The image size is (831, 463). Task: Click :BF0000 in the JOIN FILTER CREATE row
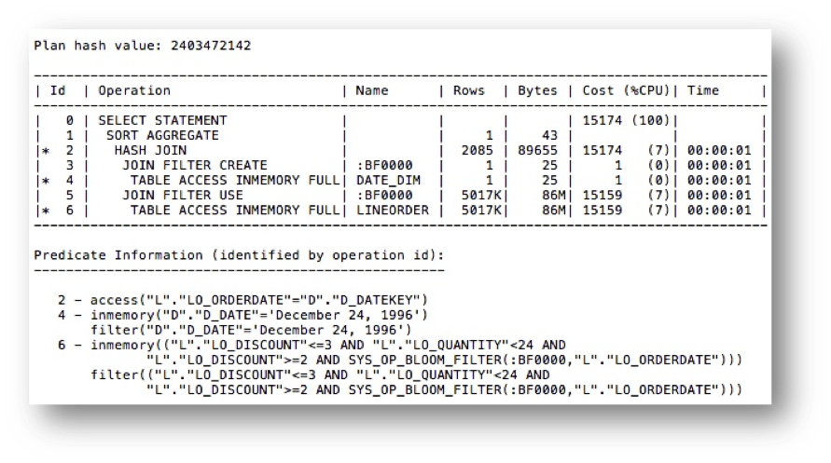coord(383,165)
